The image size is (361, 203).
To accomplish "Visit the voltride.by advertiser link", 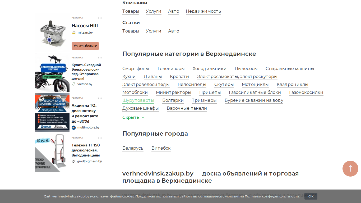I will 85,84.
